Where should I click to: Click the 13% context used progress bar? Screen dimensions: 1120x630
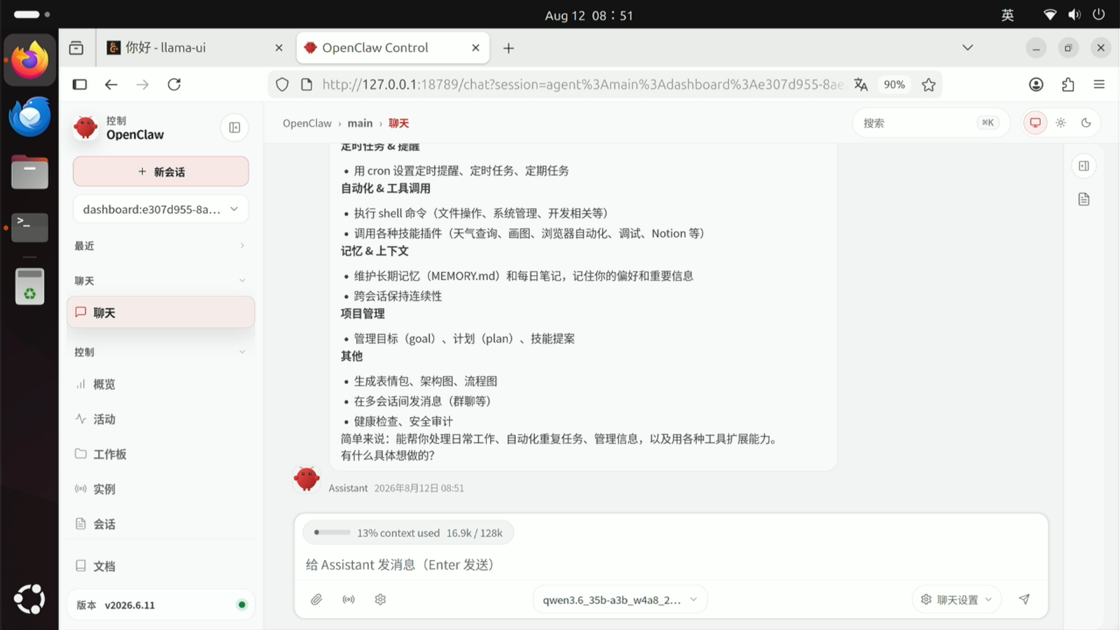(x=332, y=533)
